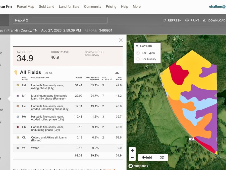
Task: Click the soil class info icon
Action: tap(111, 79)
